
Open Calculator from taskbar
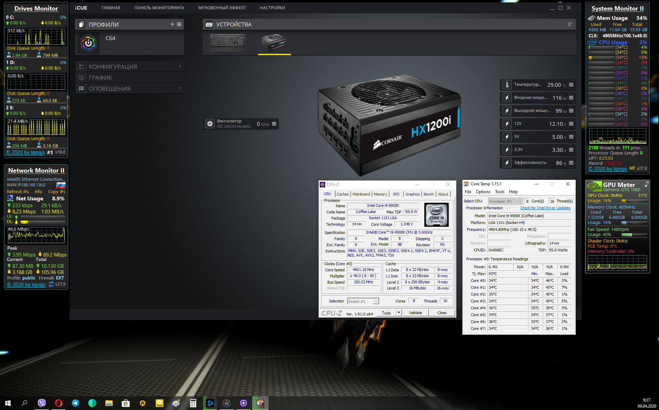tap(193, 403)
